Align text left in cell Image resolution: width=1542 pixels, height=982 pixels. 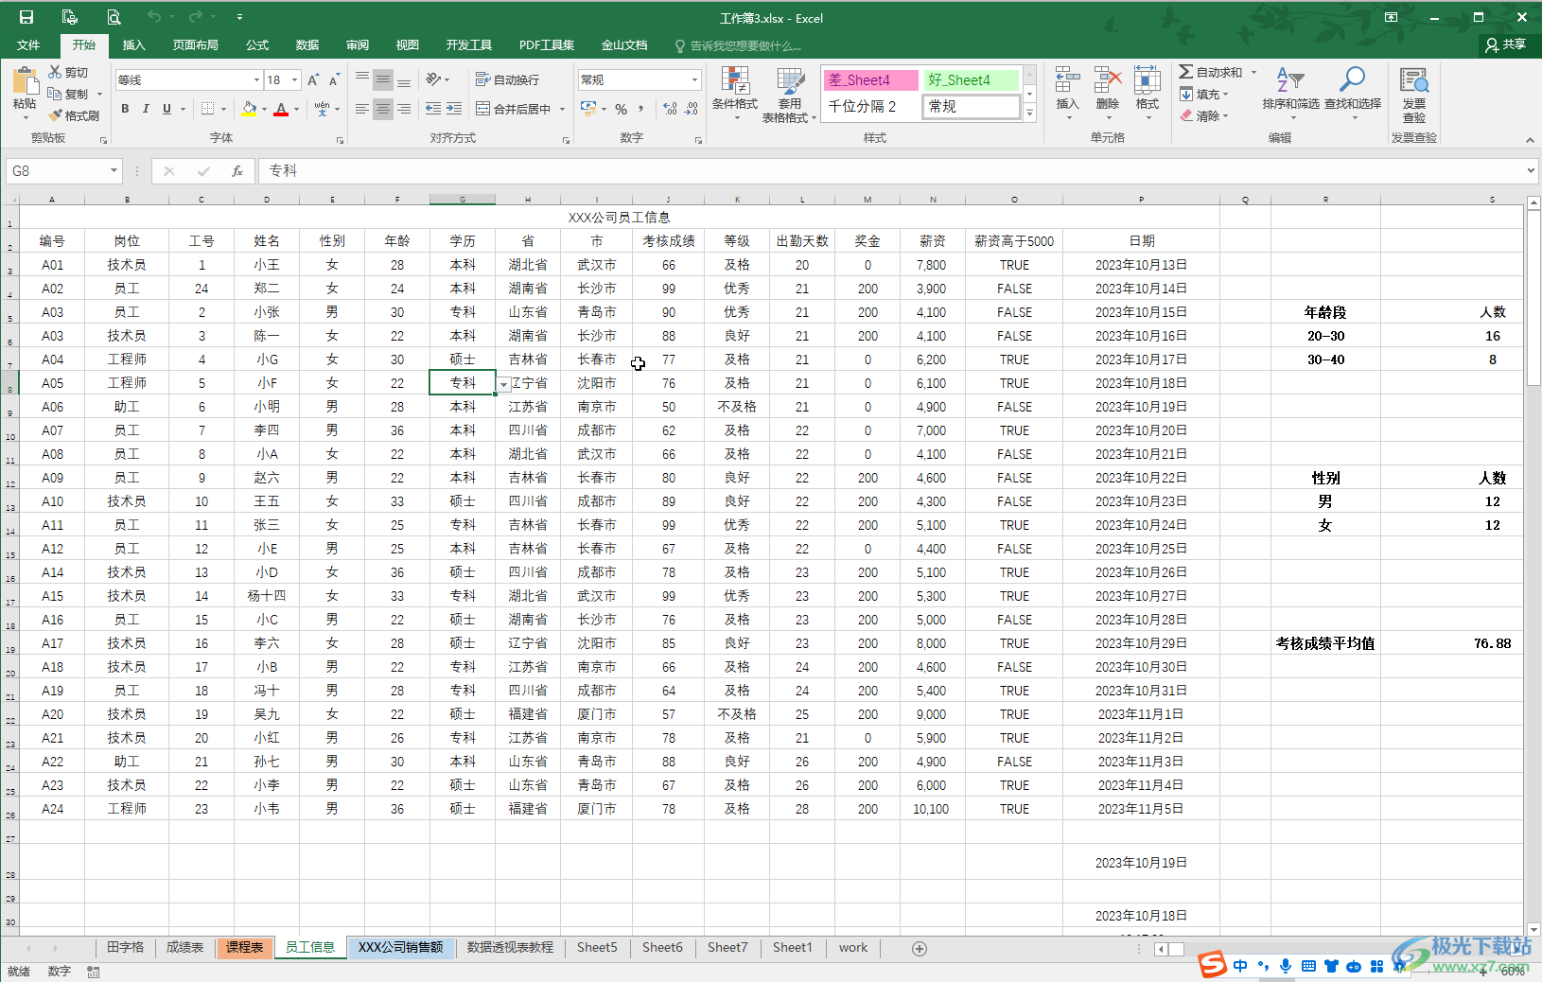pos(362,109)
